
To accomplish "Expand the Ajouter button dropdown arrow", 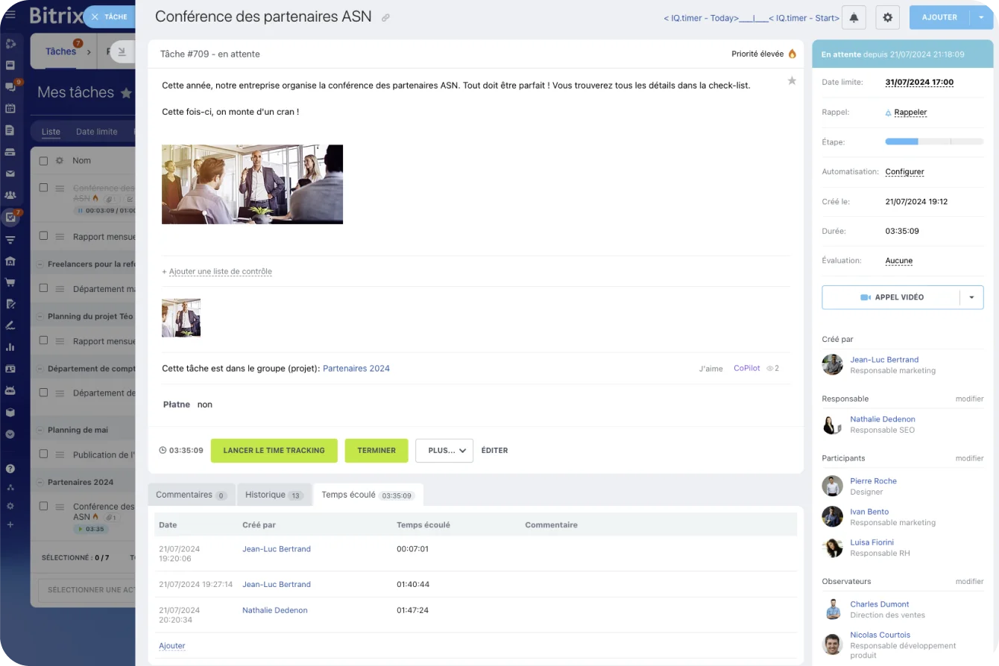I will coord(981,17).
